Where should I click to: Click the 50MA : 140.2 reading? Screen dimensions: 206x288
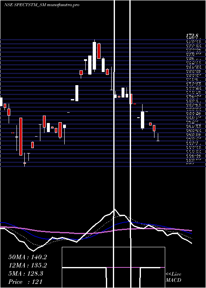click(x=28, y=257)
